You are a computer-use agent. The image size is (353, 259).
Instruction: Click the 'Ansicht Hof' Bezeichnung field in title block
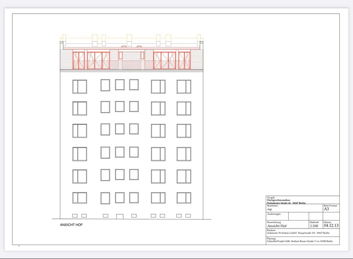coord(277,226)
